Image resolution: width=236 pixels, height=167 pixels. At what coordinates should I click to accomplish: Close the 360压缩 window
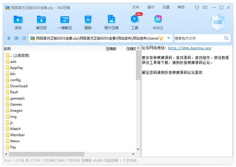coord(228,8)
